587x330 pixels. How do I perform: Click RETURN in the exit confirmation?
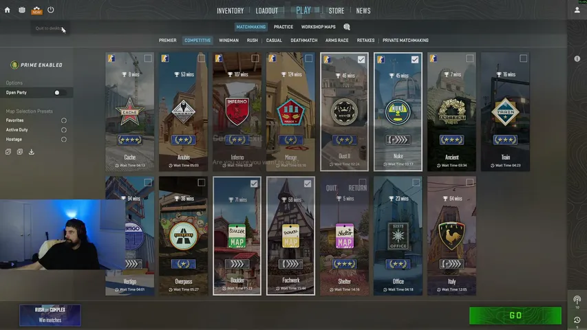pos(358,188)
